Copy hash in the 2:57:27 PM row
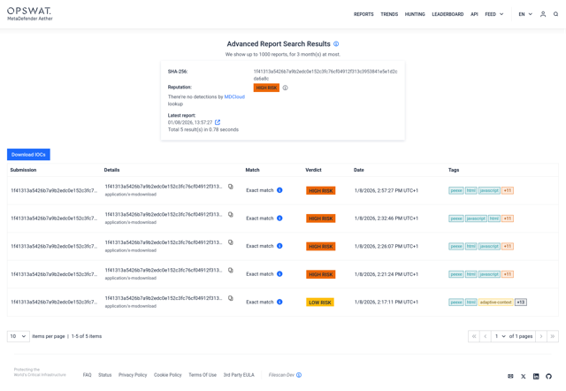Image resolution: width=566 pixels, height=391 pixels. point(231,187)
